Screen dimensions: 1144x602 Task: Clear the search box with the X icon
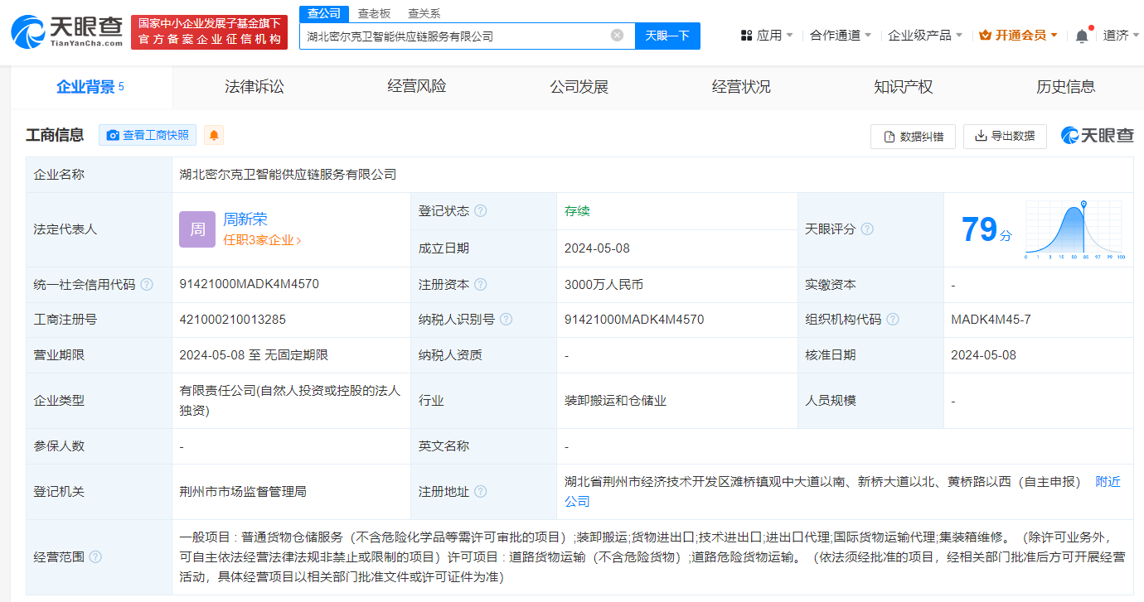[616, 36]
